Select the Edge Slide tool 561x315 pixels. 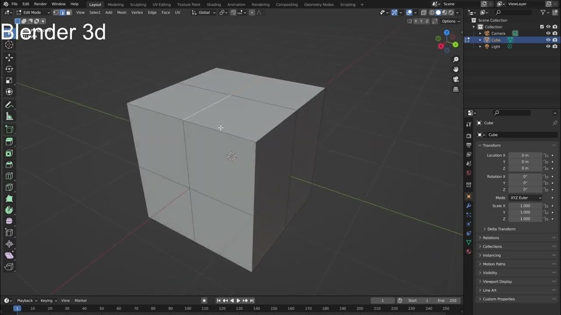[x=9, y=233]
